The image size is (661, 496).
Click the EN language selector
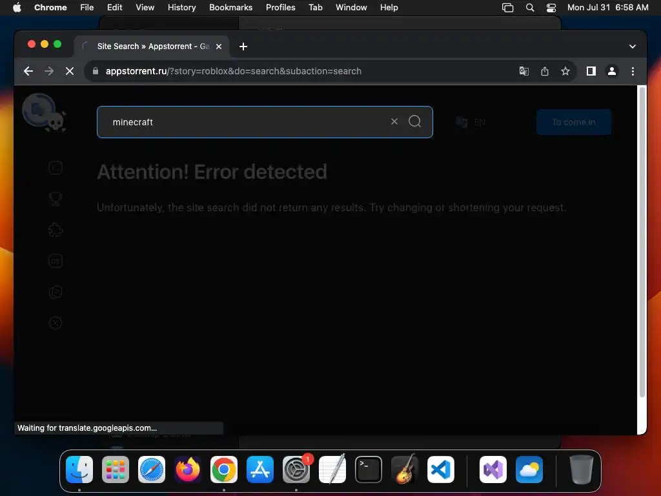(x=471, y=122)
